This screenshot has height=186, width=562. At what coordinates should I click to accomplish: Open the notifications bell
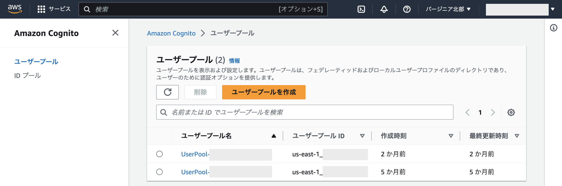[384, 9]
